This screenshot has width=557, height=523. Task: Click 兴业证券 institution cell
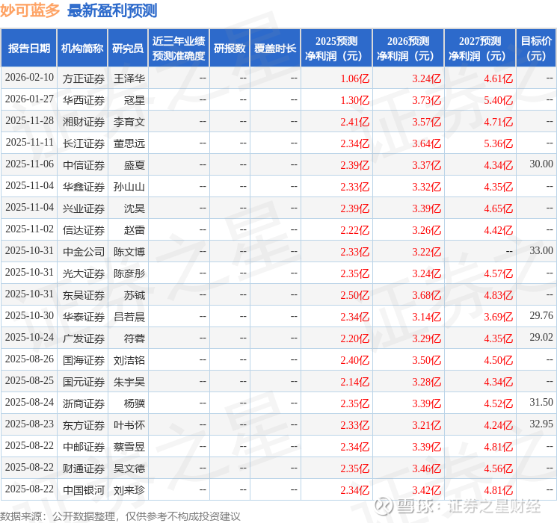pos(84,208)
